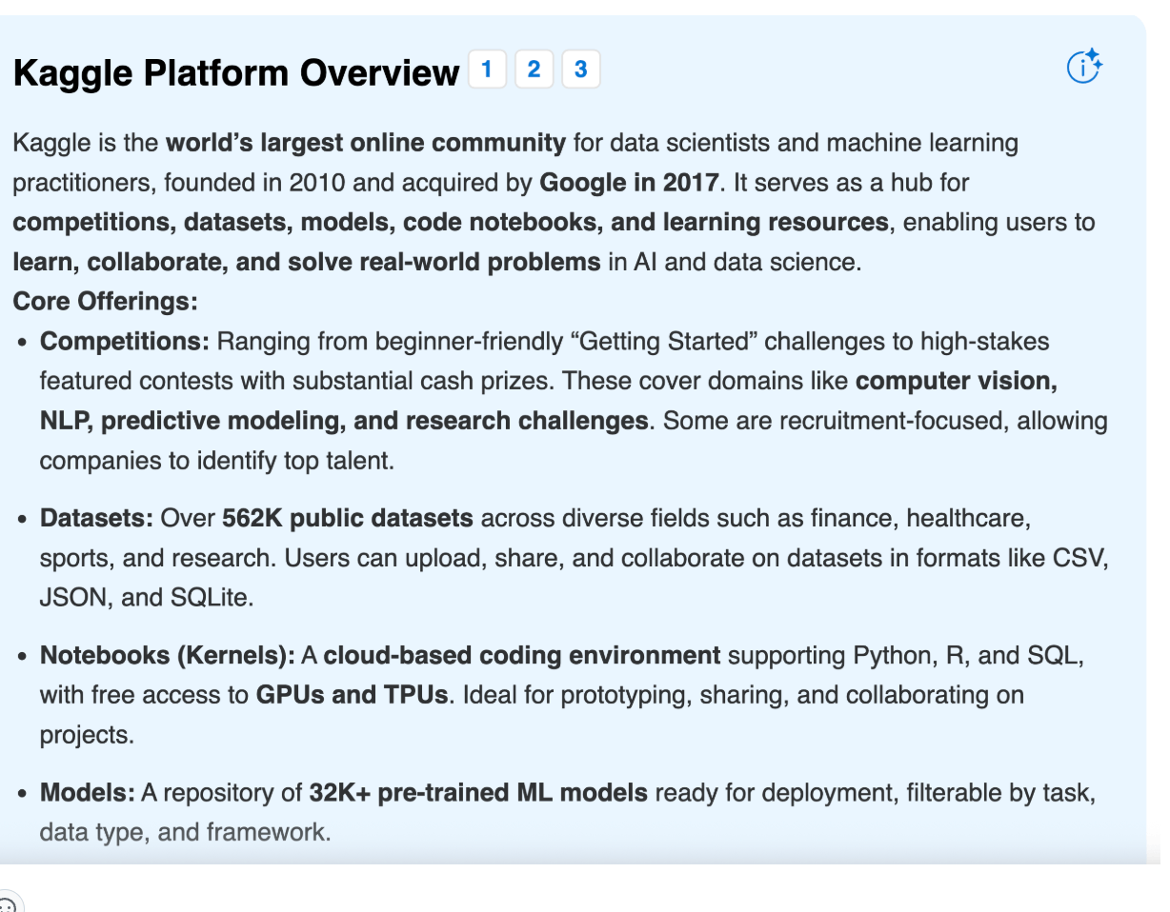Click the bold "Google in 2017" text
This screenshot has width=1170, height=912.
point(627,183)
